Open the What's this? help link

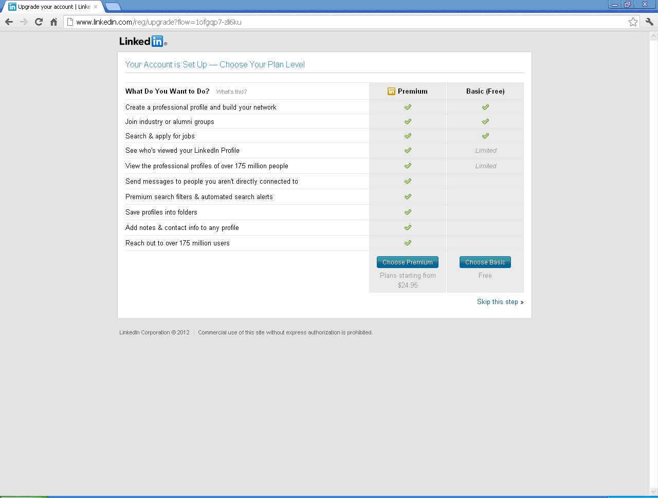tap(231, 92)
